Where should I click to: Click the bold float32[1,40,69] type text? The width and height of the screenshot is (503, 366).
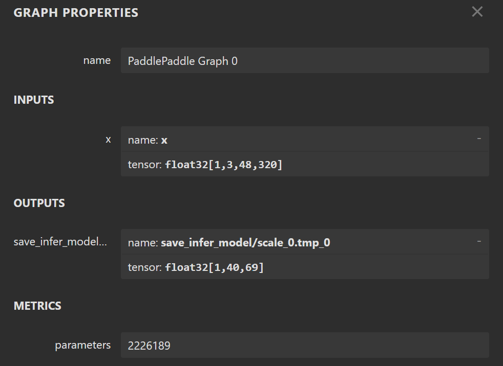pyautogui.click(x=214, y=267)
